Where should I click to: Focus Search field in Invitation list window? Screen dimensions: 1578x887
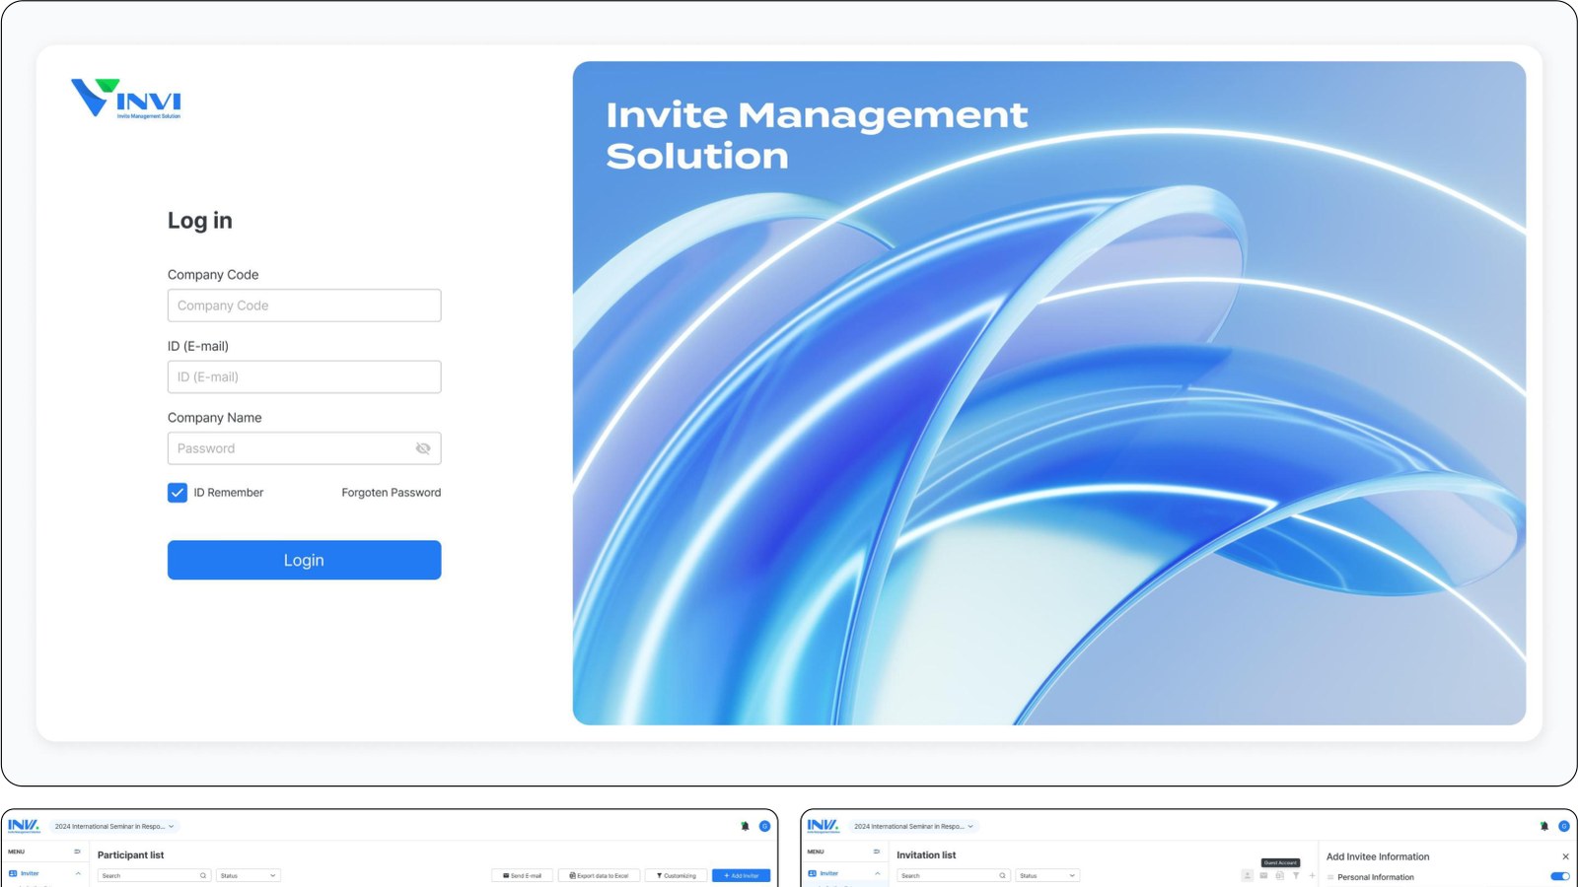tap(953, 875)
